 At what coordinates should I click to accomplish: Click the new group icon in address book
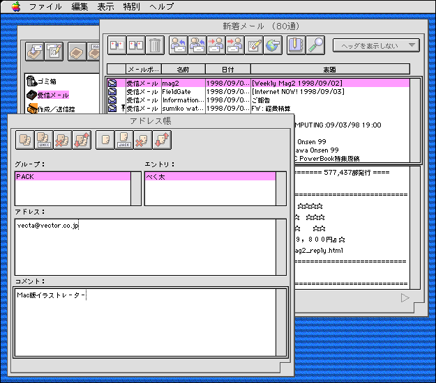tap(25, 140)
